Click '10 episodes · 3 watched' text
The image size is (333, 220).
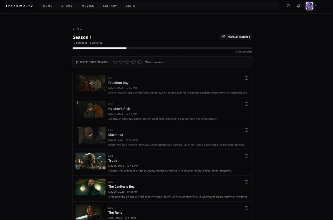pos(87,43)
